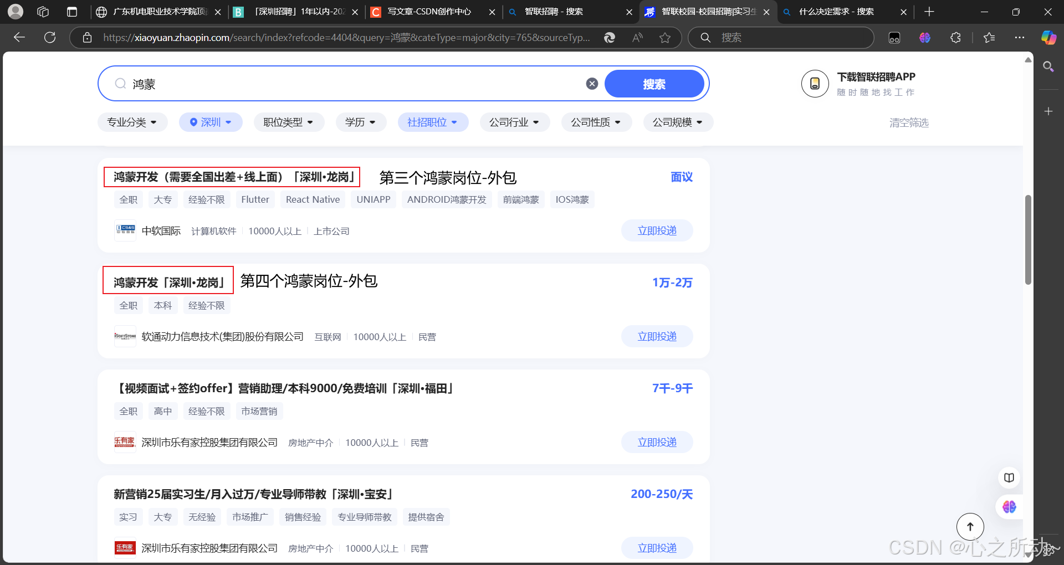This screenshot has height=565, width=1064.
Task: Open browser settings and more menu
Action: [x=1020, y=37]
